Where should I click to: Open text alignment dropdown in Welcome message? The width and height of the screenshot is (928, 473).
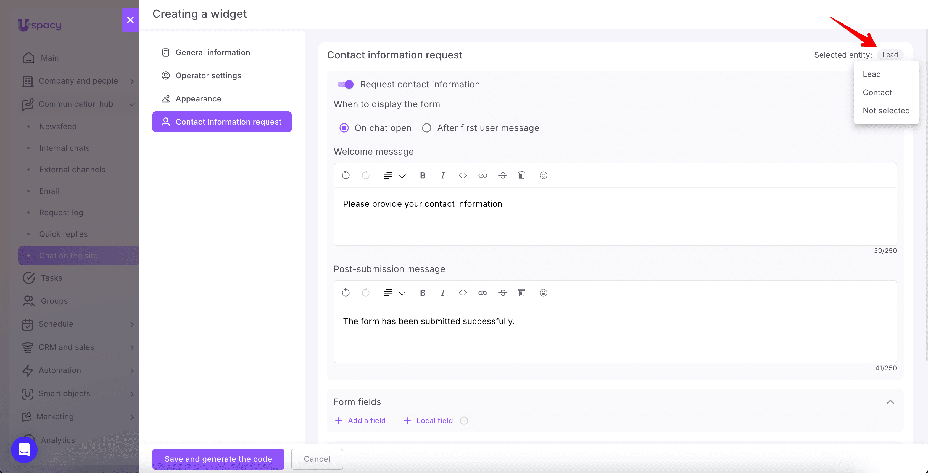click(394, 175)
